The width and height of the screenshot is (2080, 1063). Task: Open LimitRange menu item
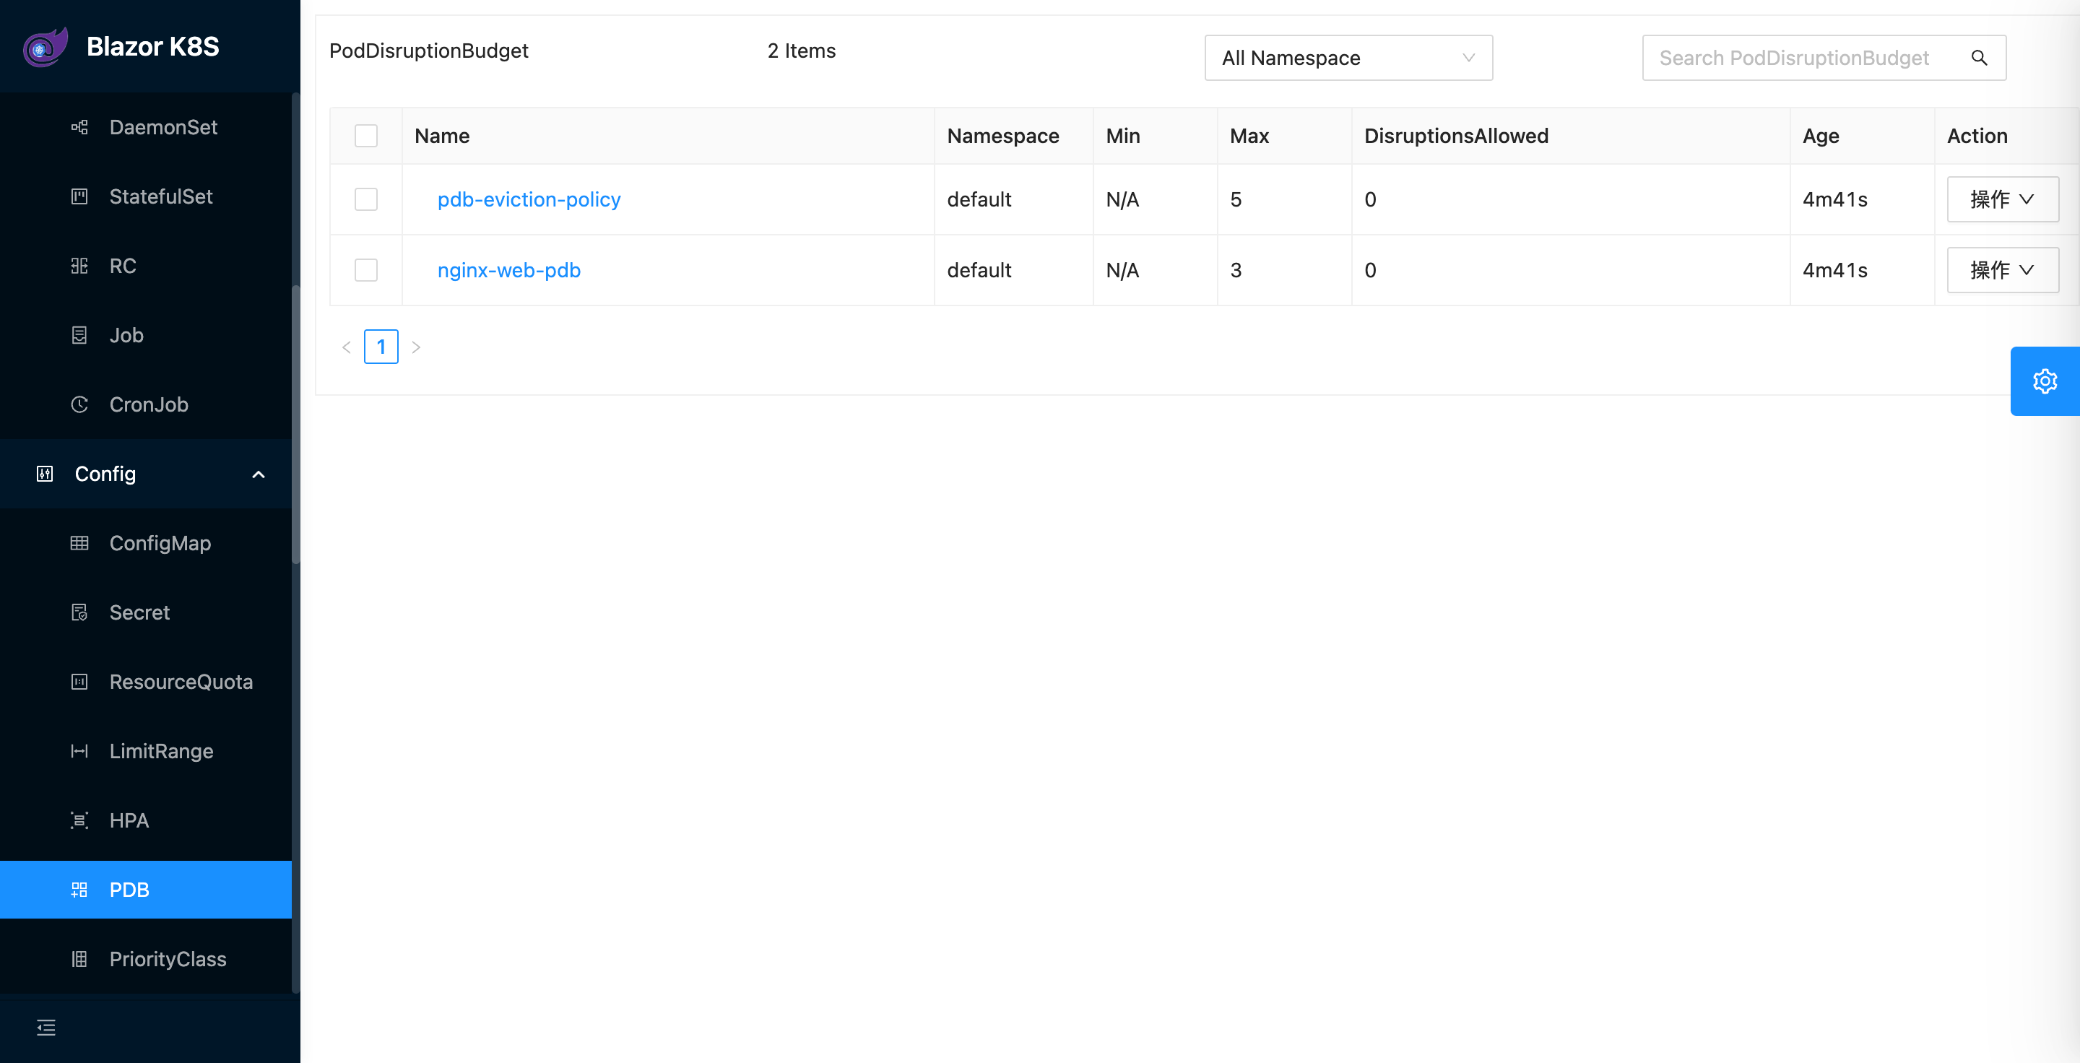145,752
